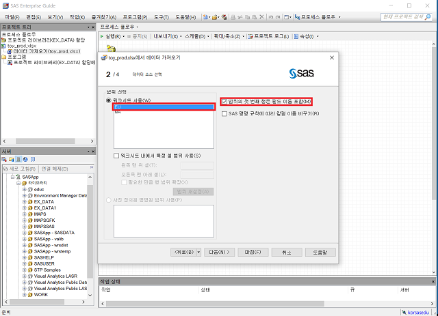Toggle first row contains field names checkbox
Image resolution: width=438 pixels, height=316 pixels.
pyautogui.click(x=224, y=102)
